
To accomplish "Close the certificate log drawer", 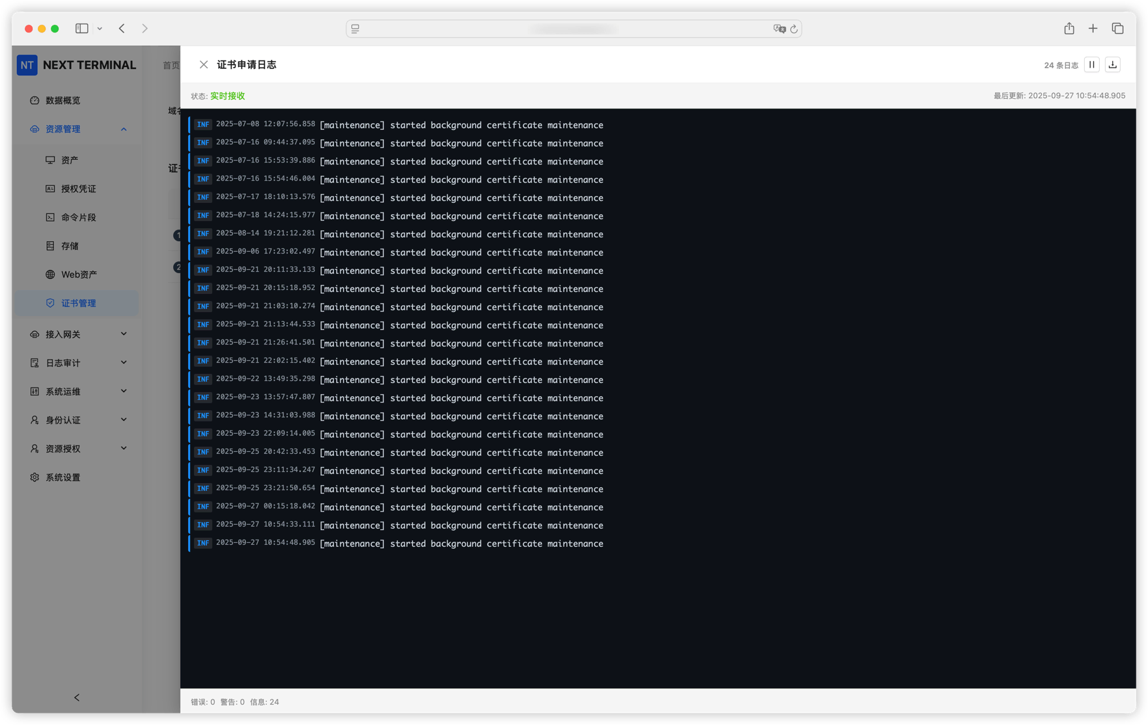I will pos(204,64).
